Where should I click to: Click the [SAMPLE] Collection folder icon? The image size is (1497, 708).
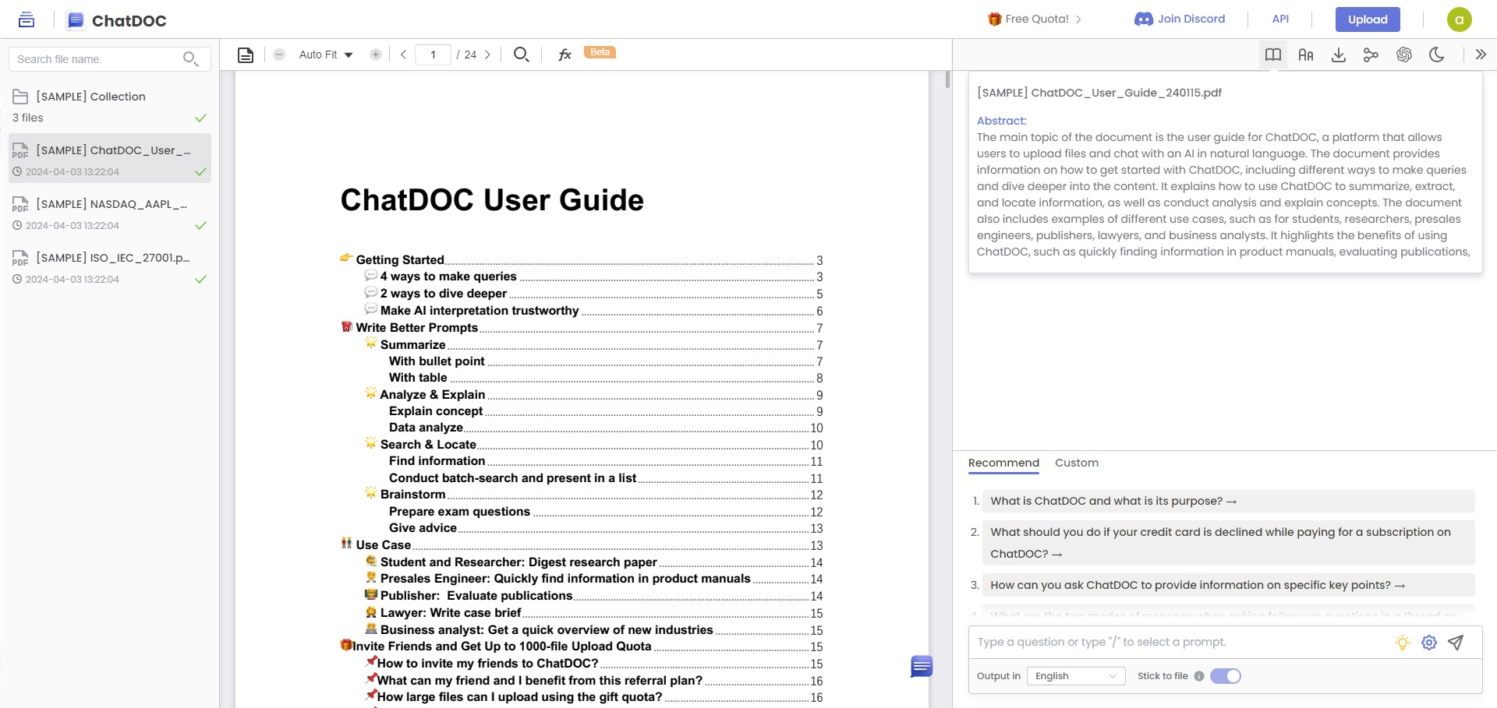(x=20, y=97)
